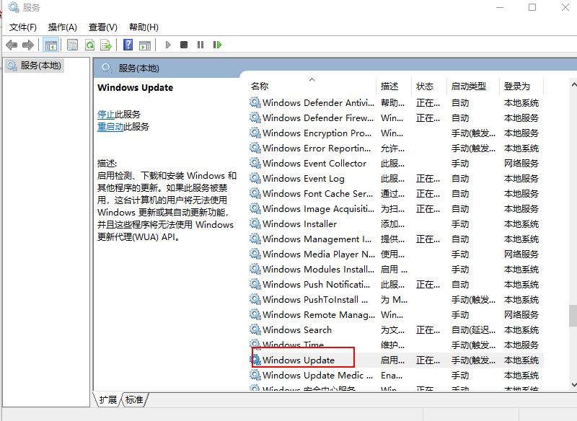The image size is (577, 421).
Task: Select the Windows Update service name
Action: click(x=299, y=360)
